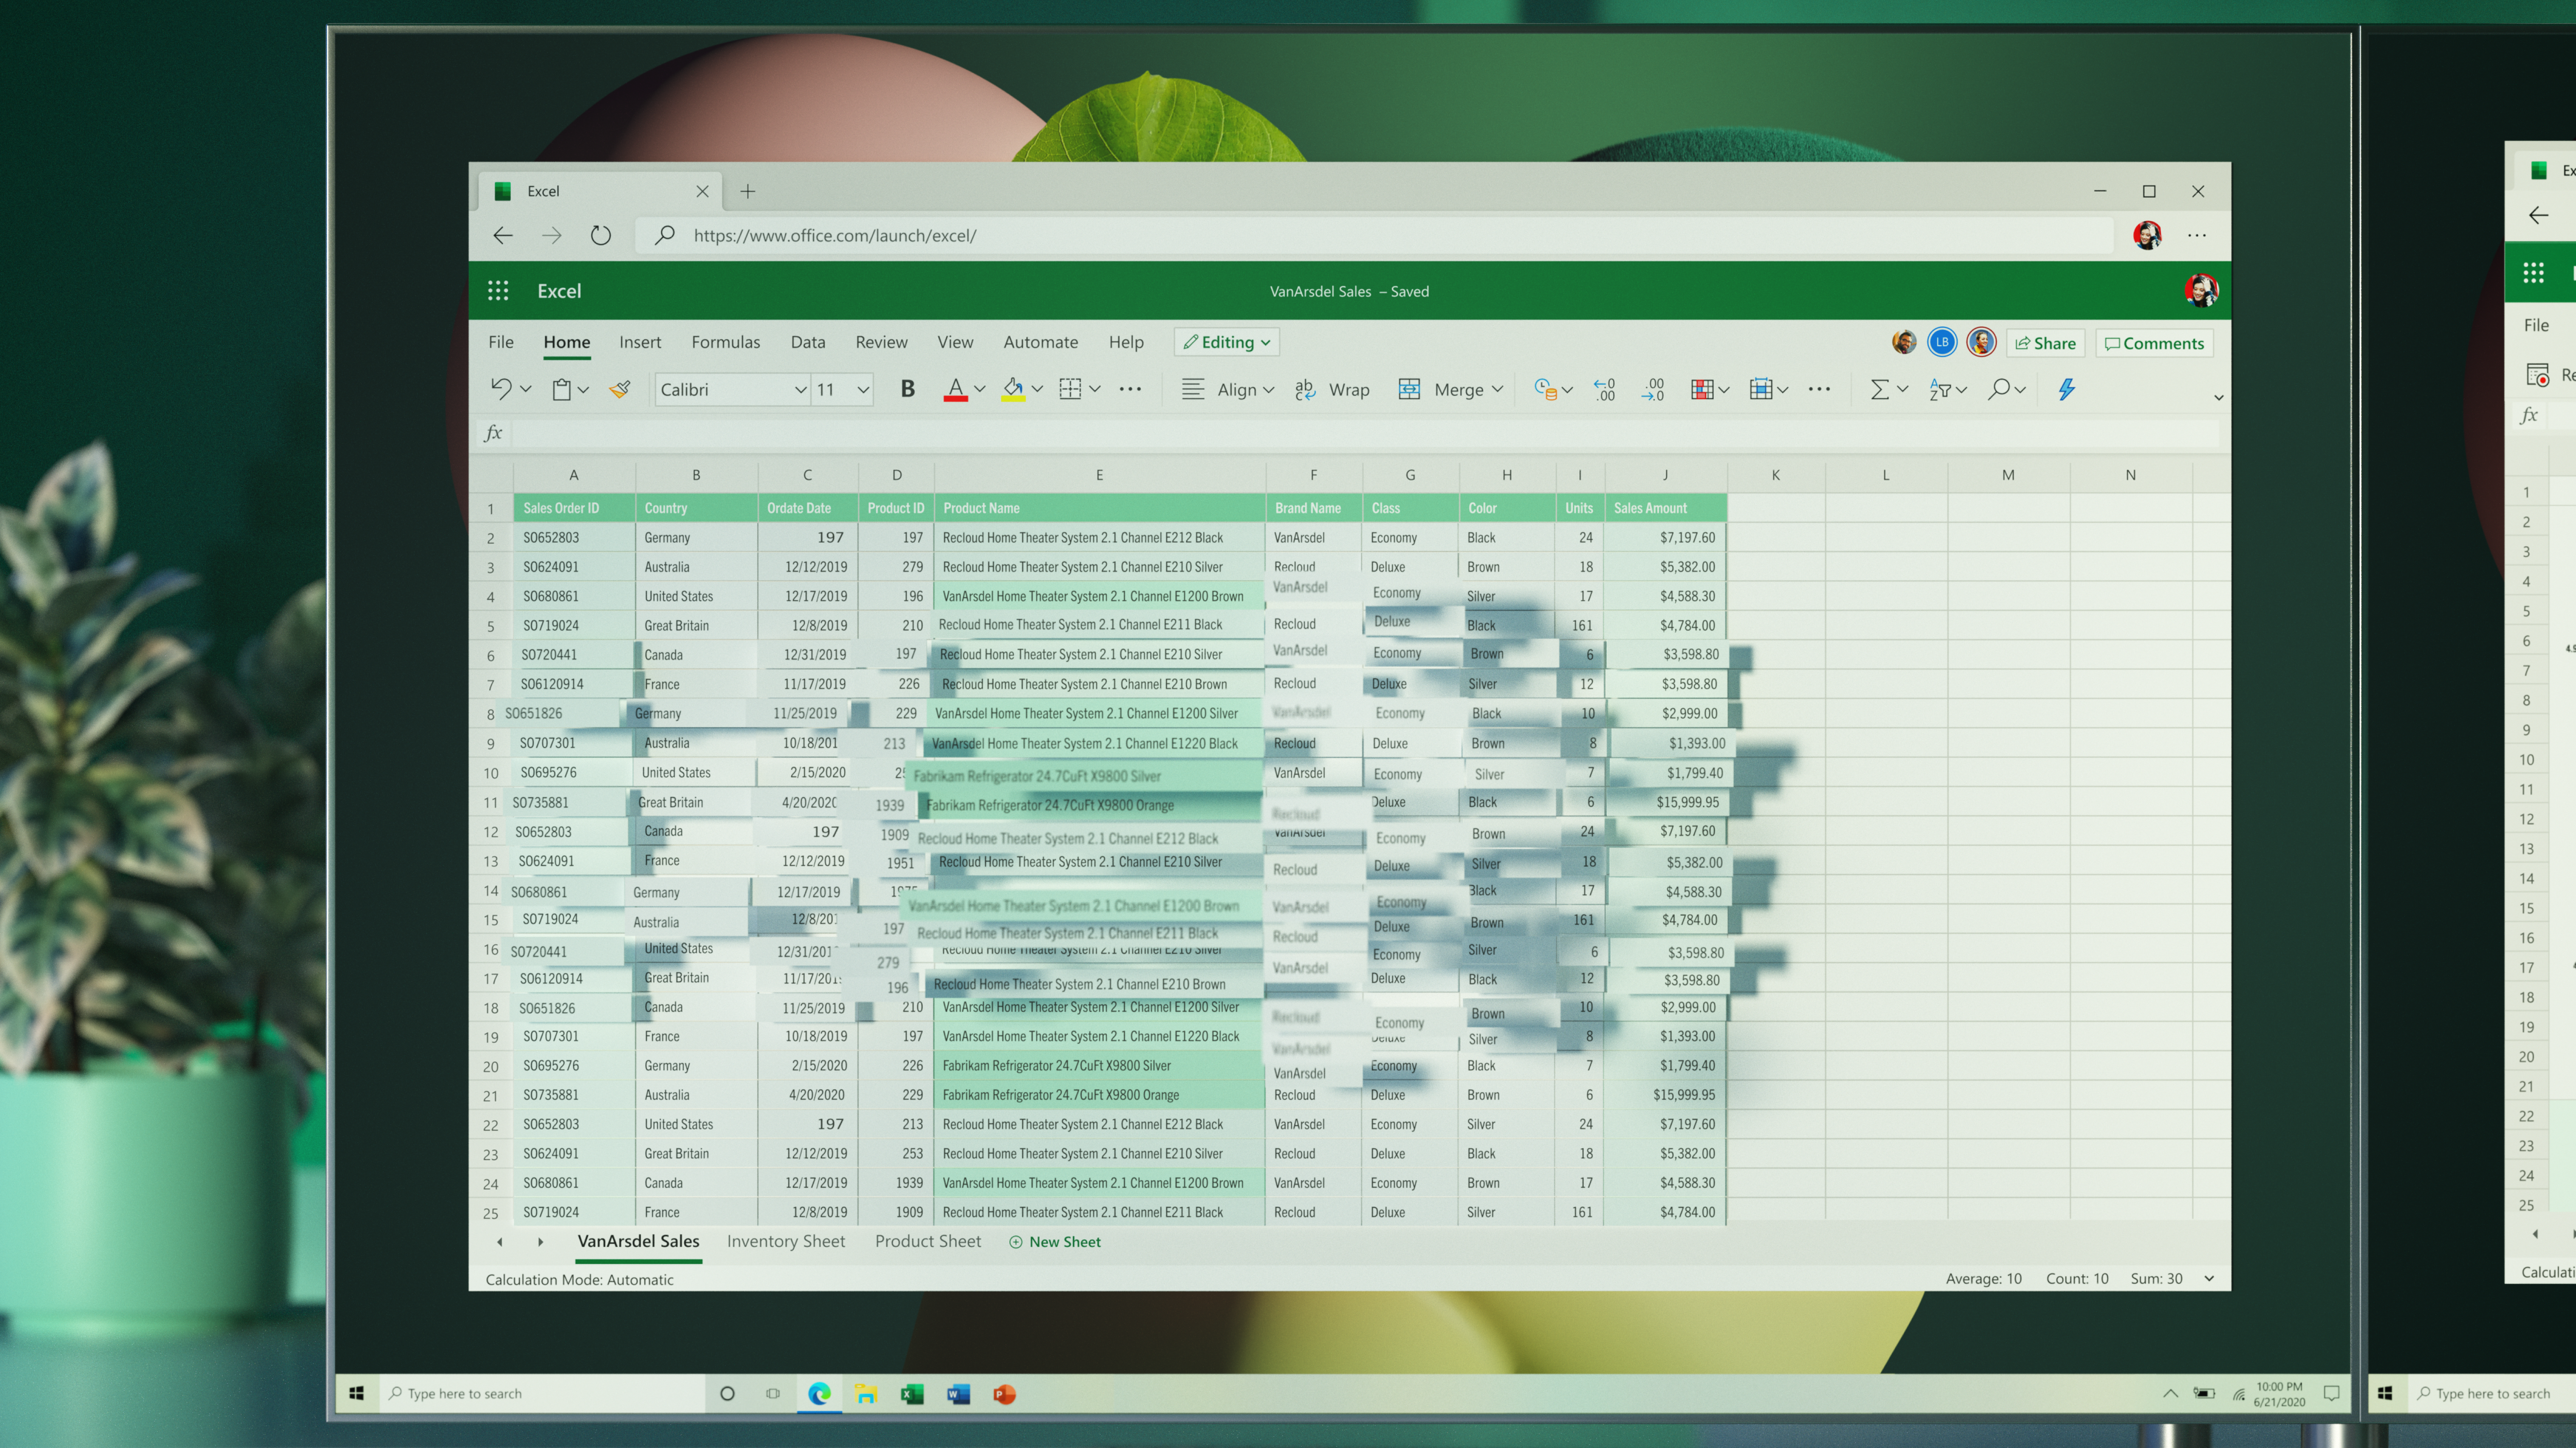
Task: Click the Borders icon
Action: point(1070,390)
